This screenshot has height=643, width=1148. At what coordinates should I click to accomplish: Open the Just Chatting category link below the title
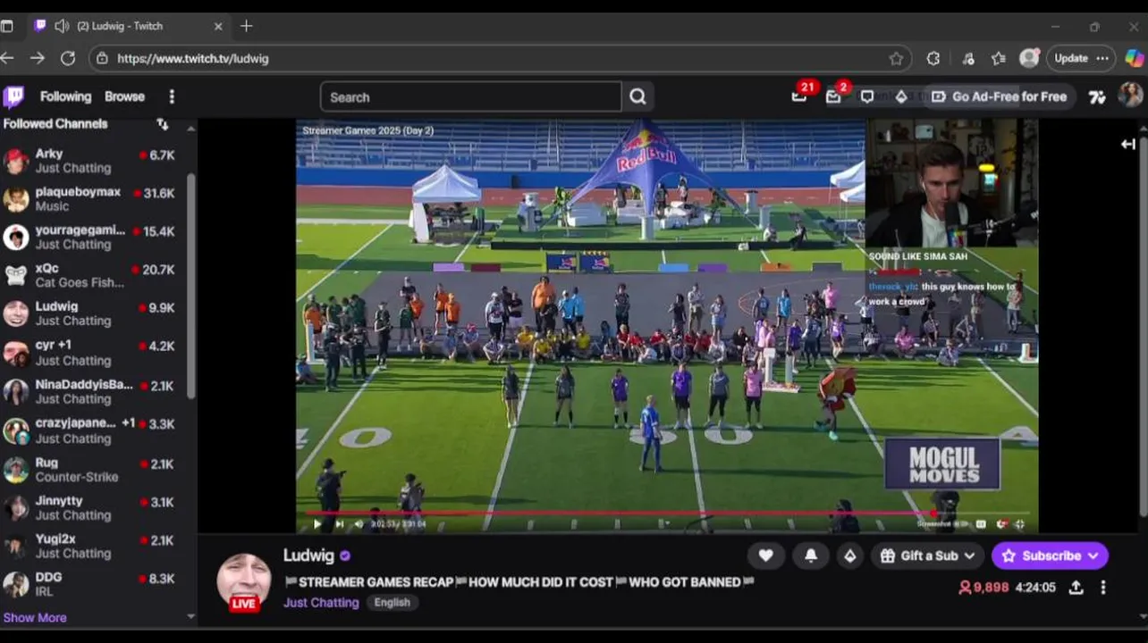point(321,602)
